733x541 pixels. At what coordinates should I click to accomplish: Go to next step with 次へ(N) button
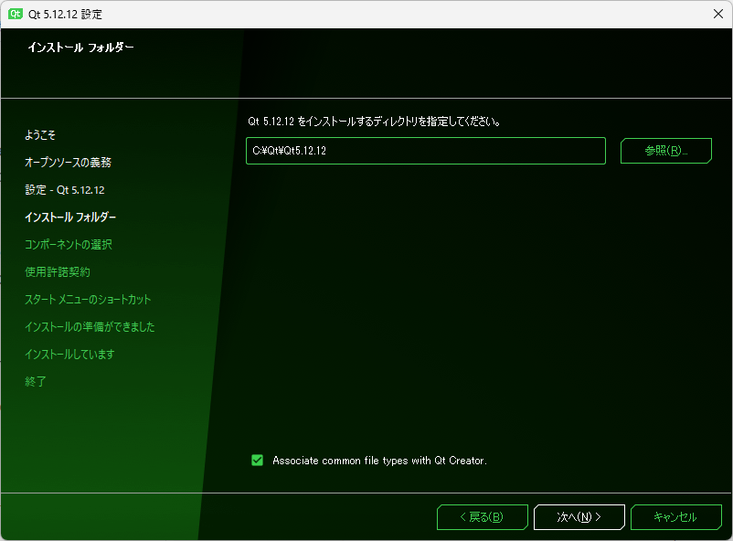pos(579,517)
